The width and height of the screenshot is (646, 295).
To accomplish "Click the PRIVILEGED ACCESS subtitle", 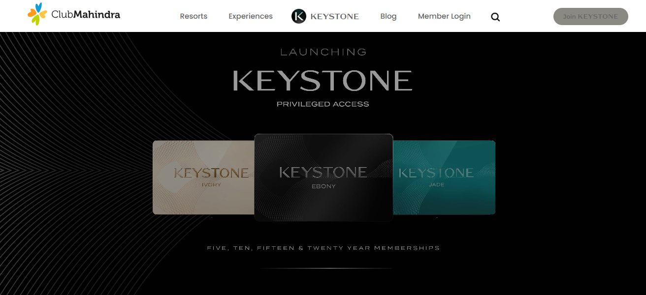I will 323,104.
